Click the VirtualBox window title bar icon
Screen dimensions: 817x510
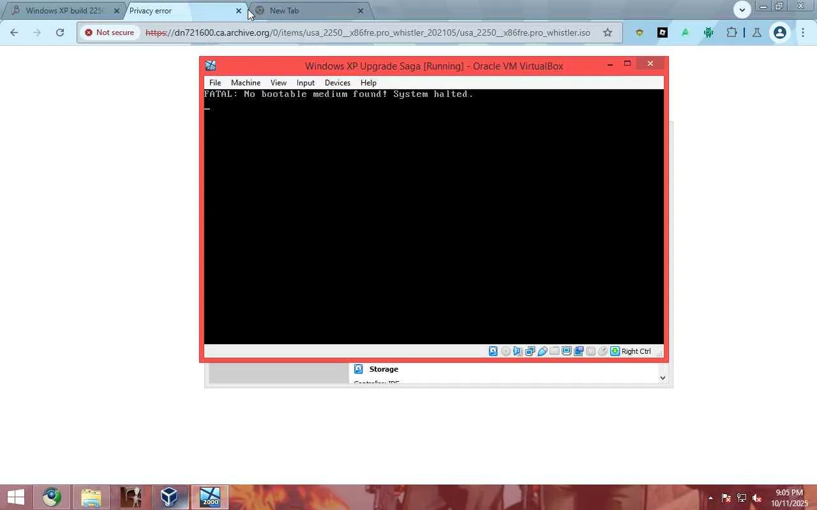(211, 66)
